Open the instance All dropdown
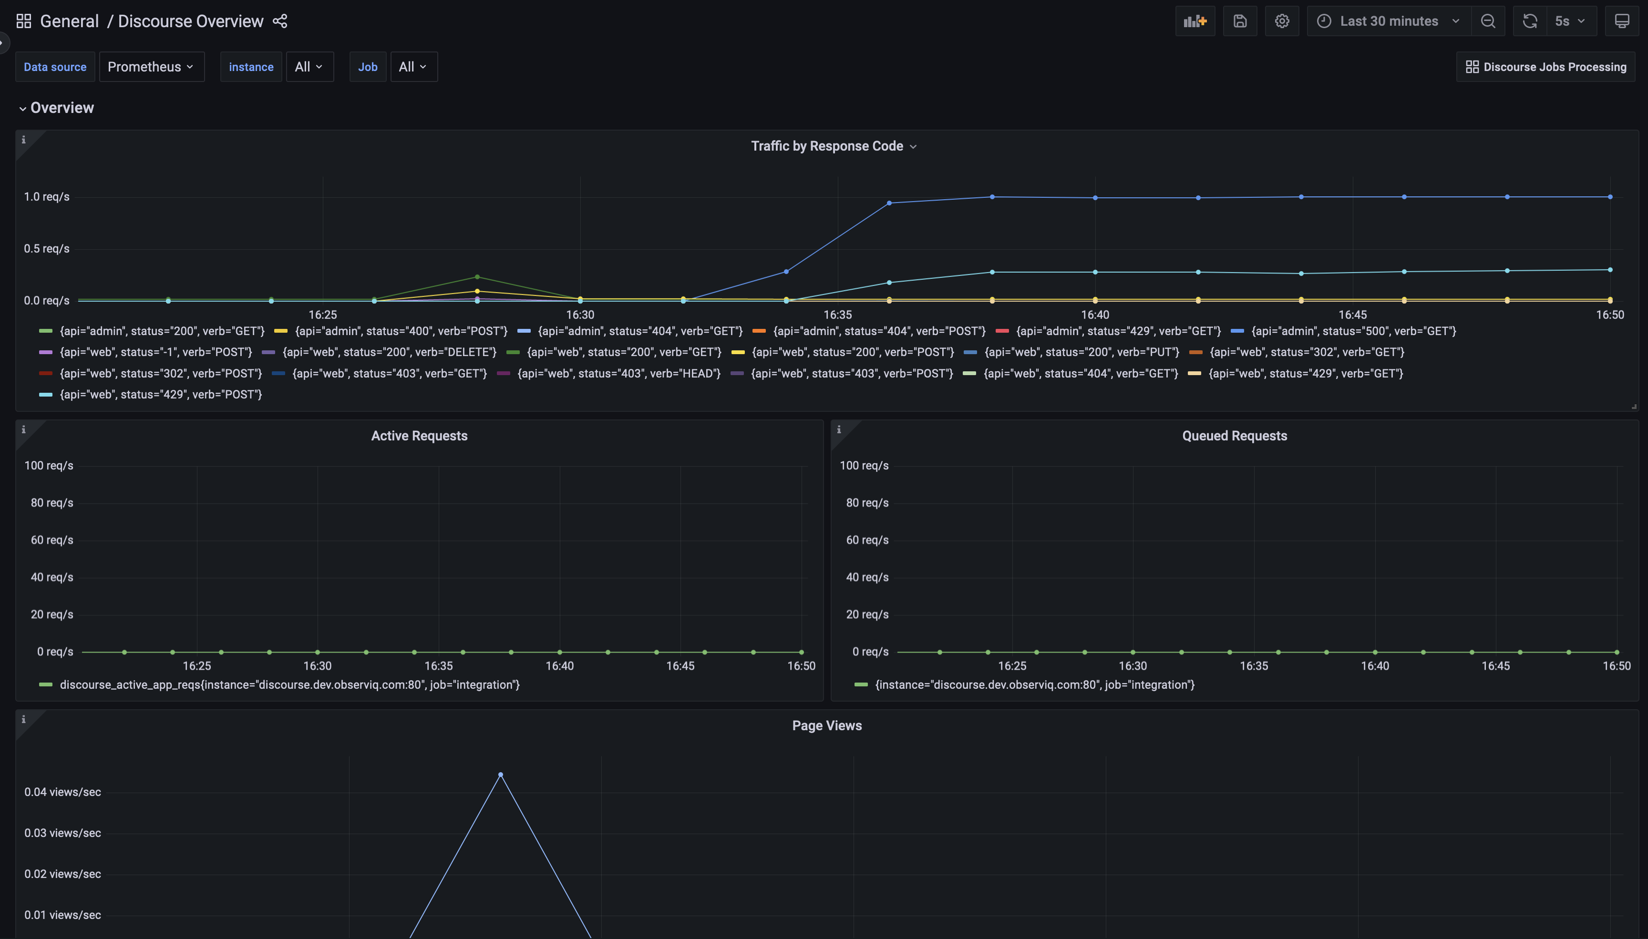This screenshot has width=1648, height=939. pos(309,66)
